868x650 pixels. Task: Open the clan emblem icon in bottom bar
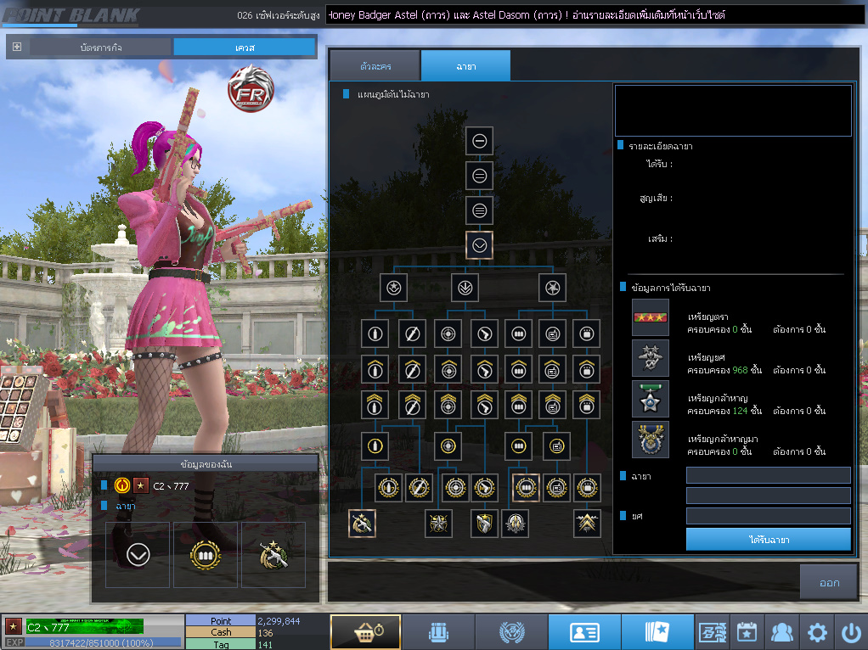(511, 632)
